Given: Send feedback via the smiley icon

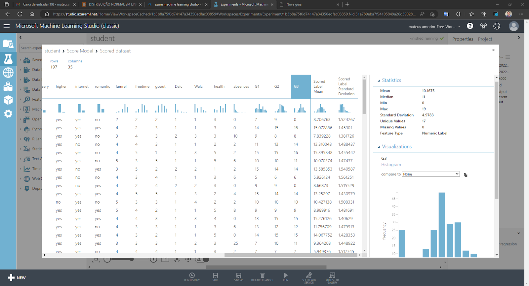Looking at the screenshot, I should [497, 26].
